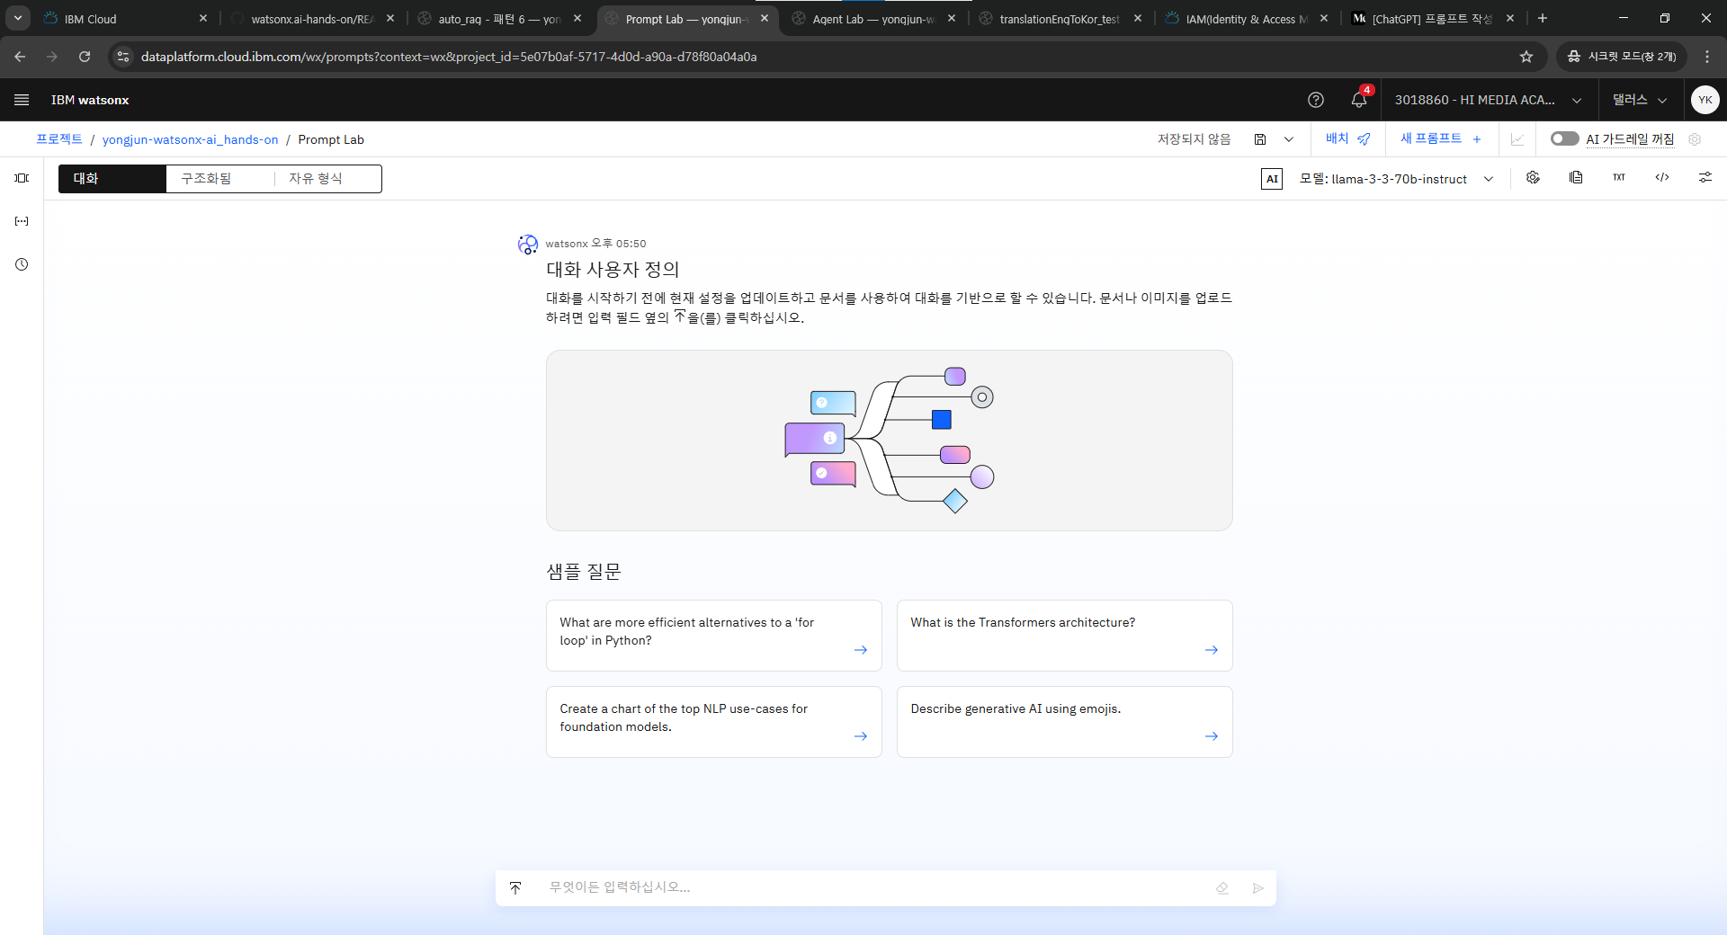Toggle the AI guardrails switch
The image size is (1727, 935).
1565,138
